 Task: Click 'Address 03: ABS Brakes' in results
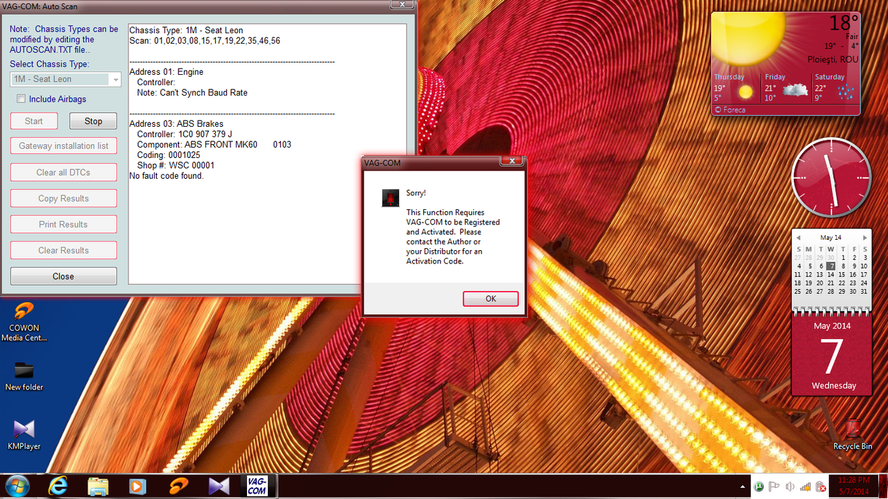(x=176, y=124)
